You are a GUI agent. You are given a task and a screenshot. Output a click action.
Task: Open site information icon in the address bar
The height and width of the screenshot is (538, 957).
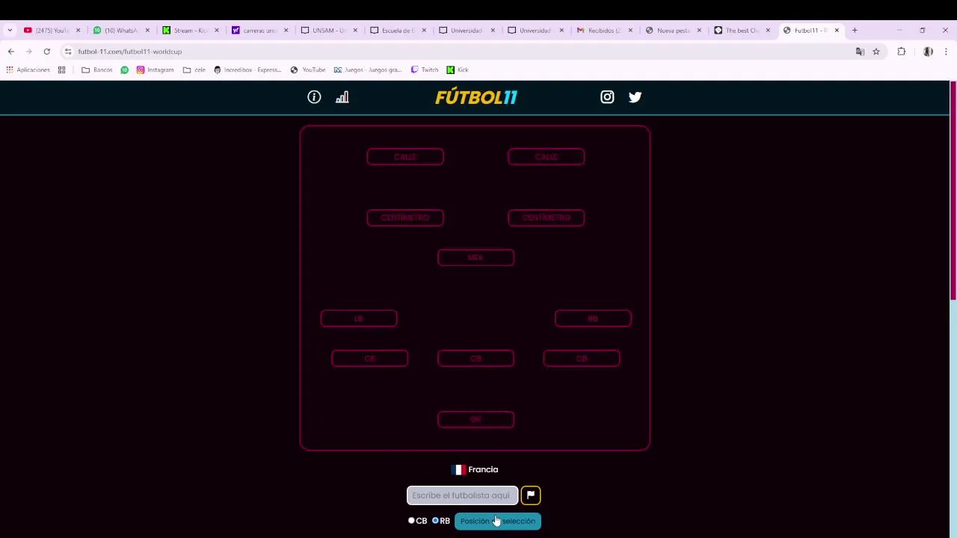tap(68, 52)
